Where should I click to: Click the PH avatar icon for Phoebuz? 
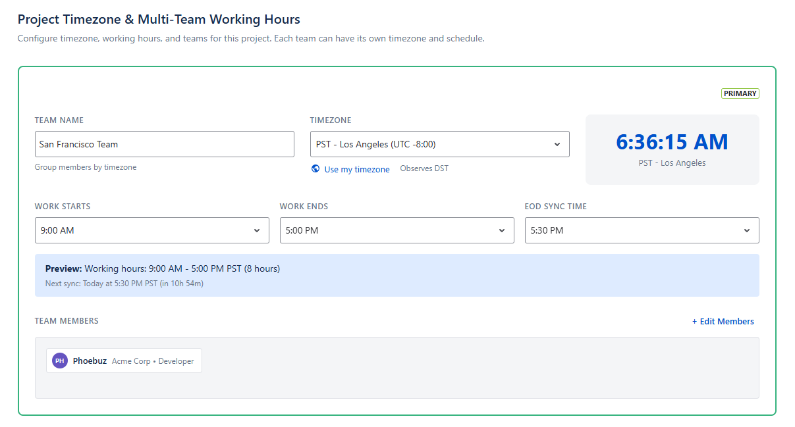(60, 360)
